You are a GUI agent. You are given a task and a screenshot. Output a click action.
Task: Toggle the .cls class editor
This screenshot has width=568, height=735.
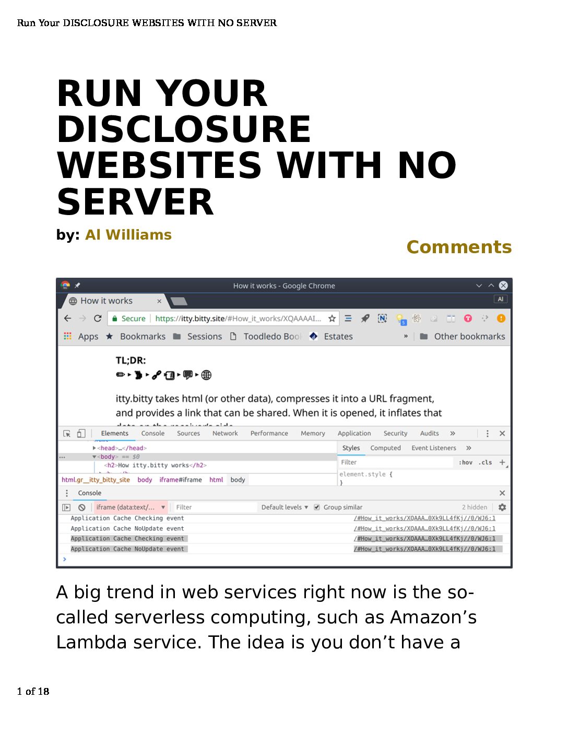click(x=486, y=463)
